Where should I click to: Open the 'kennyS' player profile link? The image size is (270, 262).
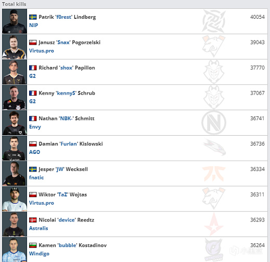66,93
